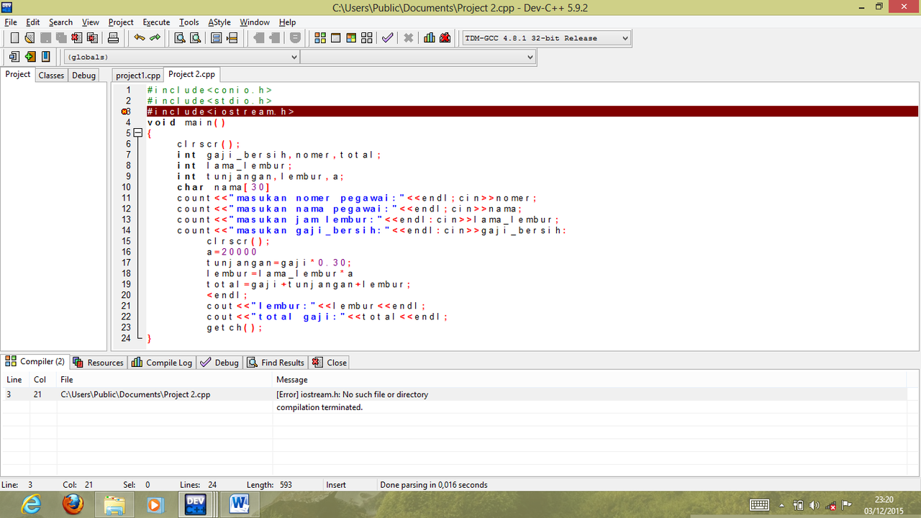
Task: Click the Save All toolbar icon
Action: click(x=61, y=38)
